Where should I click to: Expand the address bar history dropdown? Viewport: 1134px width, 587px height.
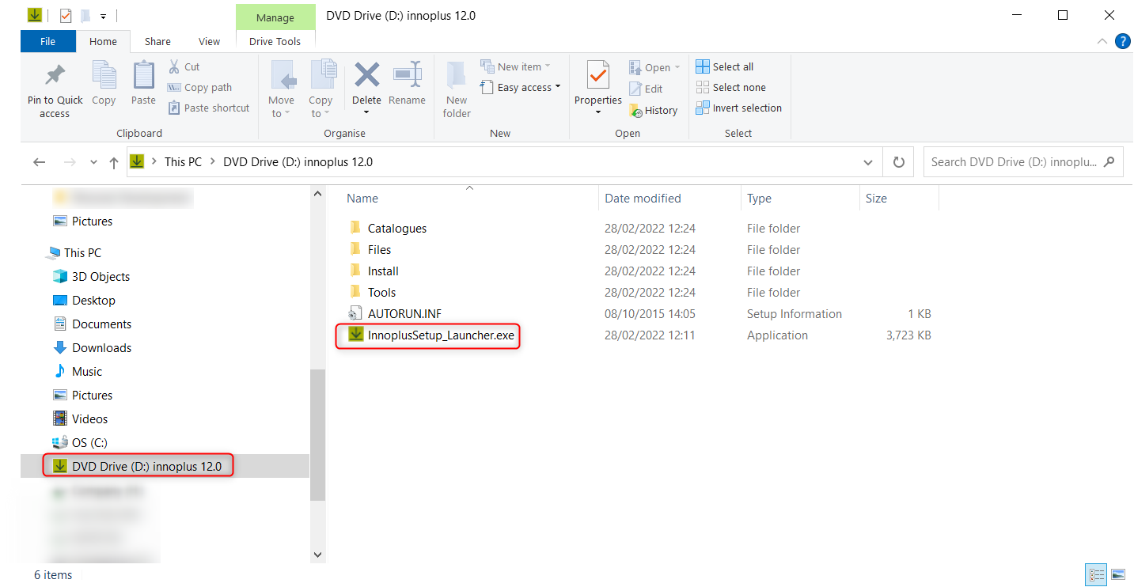pos(867,161)
